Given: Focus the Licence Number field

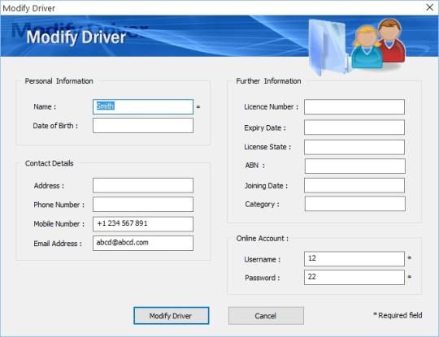Looking at the screenshot, I should coord(354,106).
